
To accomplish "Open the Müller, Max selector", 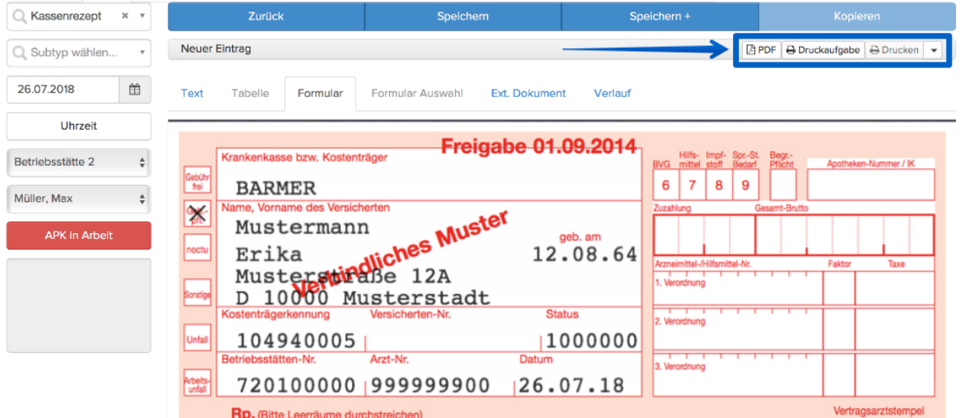I will tap(79, 199).
